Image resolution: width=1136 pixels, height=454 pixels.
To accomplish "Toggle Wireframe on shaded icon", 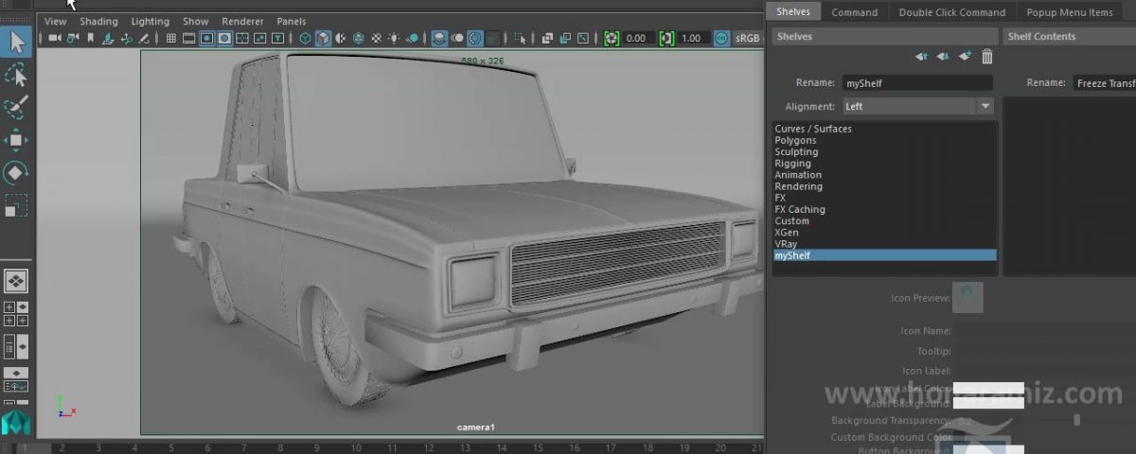I will coord(358,39).
